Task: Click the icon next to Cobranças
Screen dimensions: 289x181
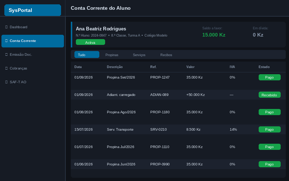Action: [x=7, y=68]
